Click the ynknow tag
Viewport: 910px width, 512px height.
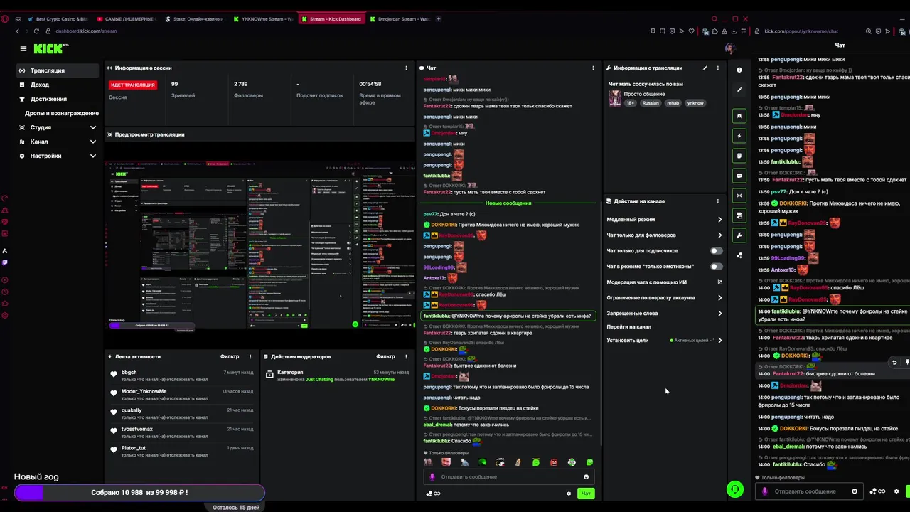695,103
